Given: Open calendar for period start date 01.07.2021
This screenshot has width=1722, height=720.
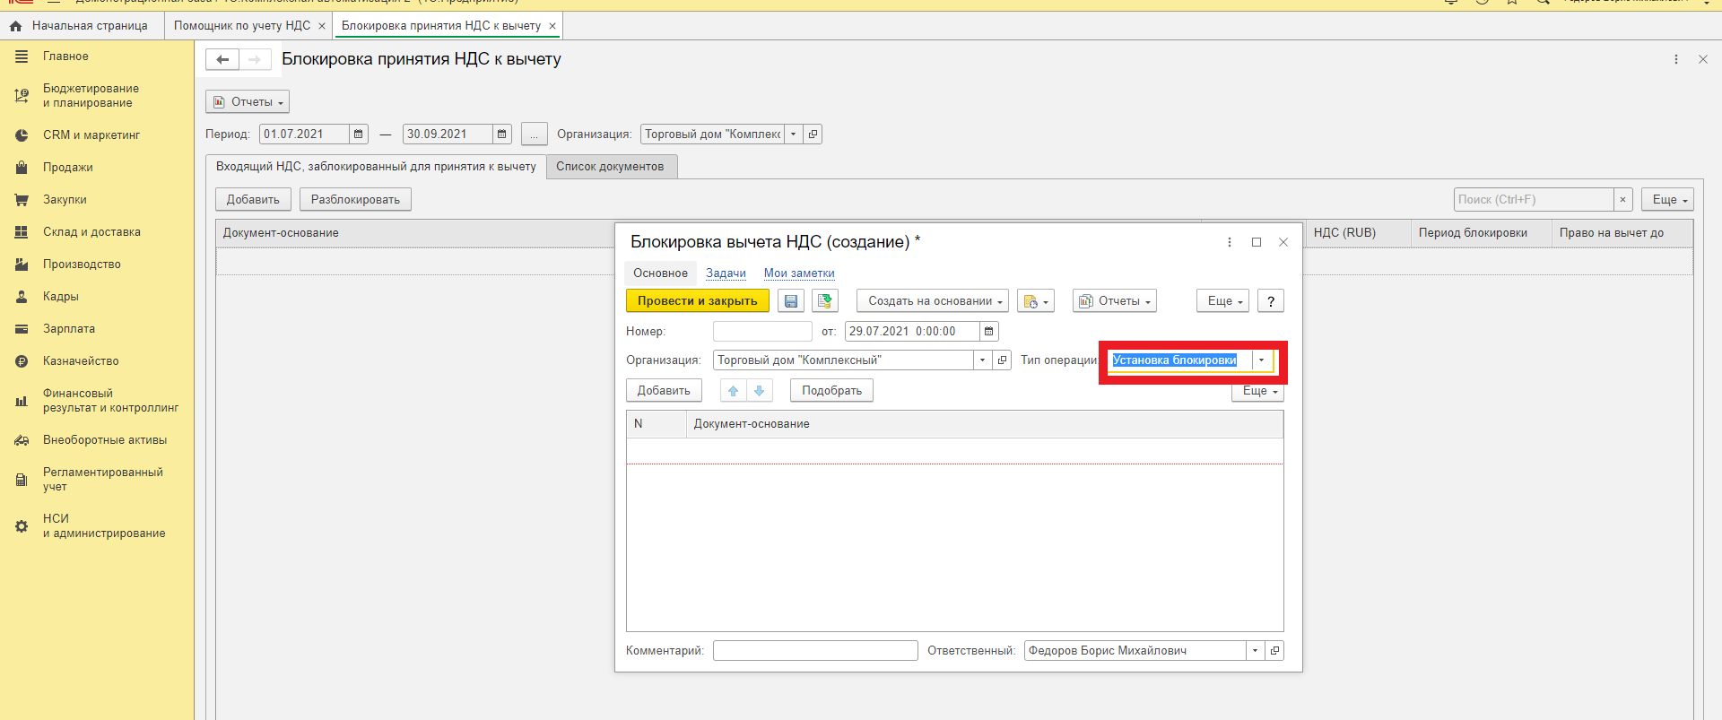Looking at the screenshot, I should click(358, 134).
